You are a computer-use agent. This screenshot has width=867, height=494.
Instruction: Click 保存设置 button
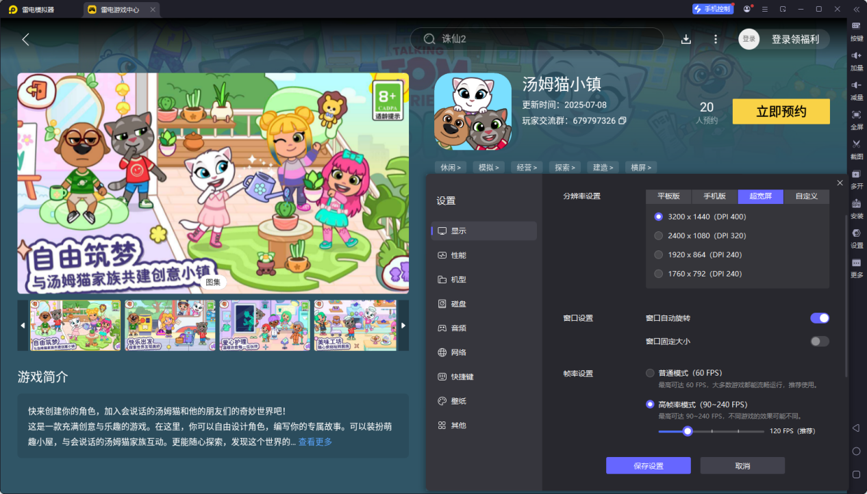[648, 466]
